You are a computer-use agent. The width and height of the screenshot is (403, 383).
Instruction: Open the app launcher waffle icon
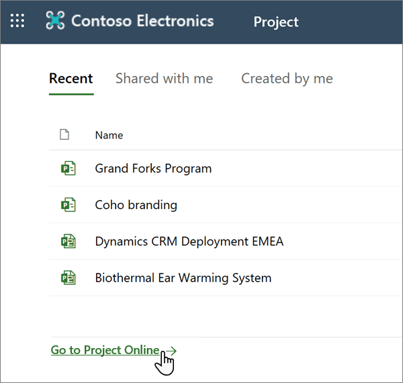17,20
